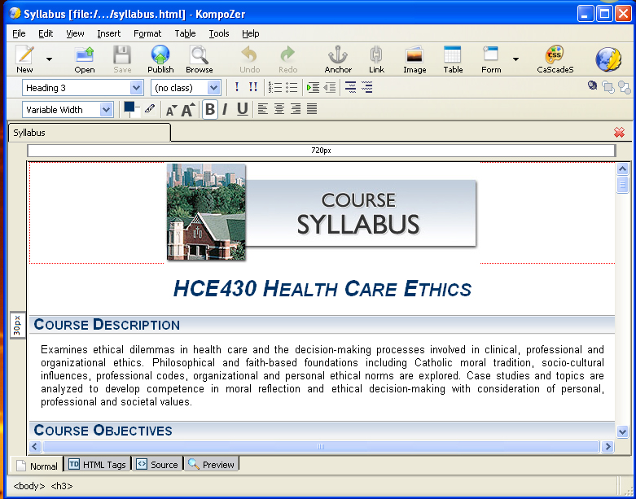Image resolution: width=636 pixels, height=499 pixels.
Task: Create a new page with New icon
Action: click(x=24, y=59)
